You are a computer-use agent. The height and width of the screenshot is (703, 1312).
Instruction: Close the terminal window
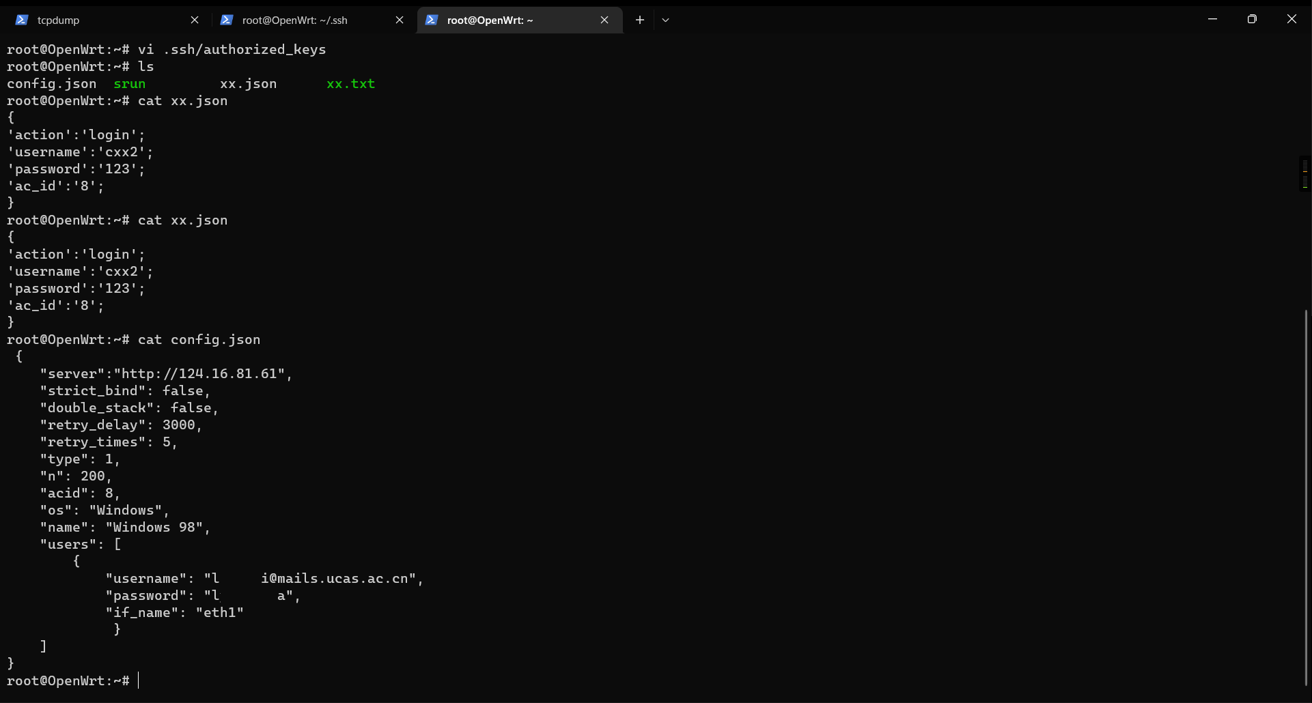[x=1292, y=19]
